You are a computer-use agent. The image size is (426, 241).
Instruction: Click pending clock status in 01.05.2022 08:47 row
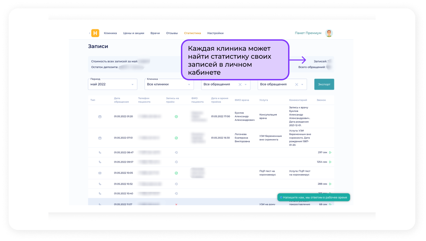[176, 152]
